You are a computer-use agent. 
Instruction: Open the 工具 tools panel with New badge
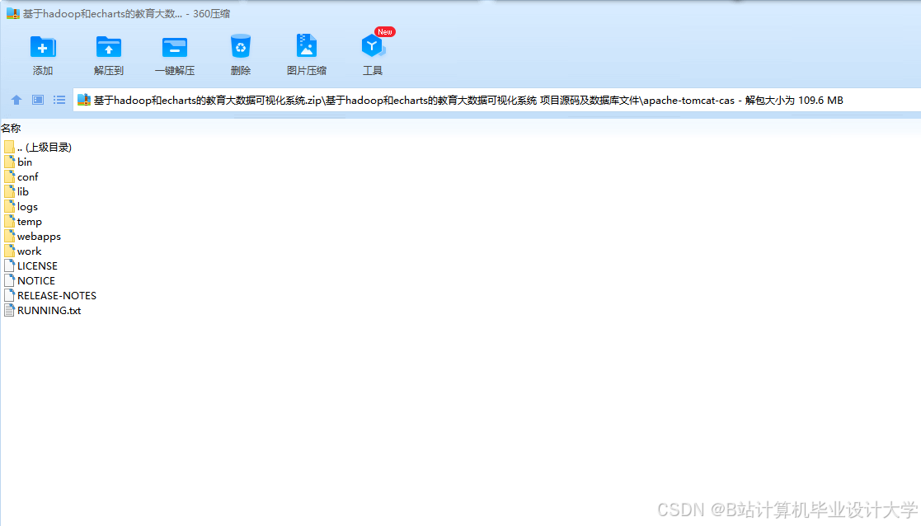coord(372,51)
